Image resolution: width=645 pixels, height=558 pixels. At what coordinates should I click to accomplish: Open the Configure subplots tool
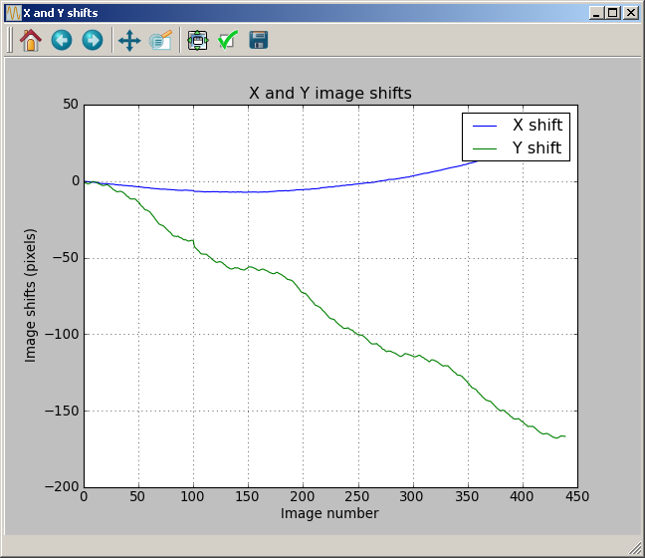click(x=198, y=41)
